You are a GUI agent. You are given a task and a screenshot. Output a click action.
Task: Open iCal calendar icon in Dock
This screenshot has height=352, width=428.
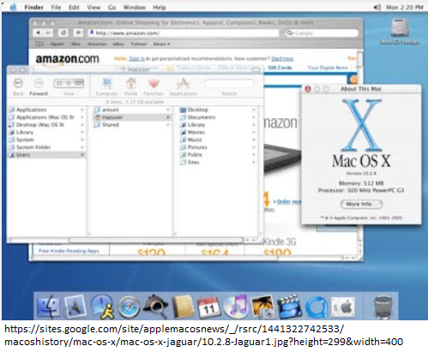coord(208,307)
